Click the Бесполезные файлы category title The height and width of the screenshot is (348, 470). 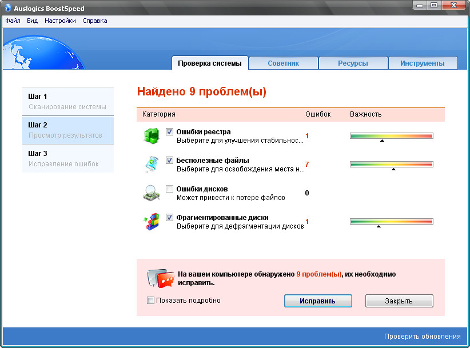click(213, 161)
